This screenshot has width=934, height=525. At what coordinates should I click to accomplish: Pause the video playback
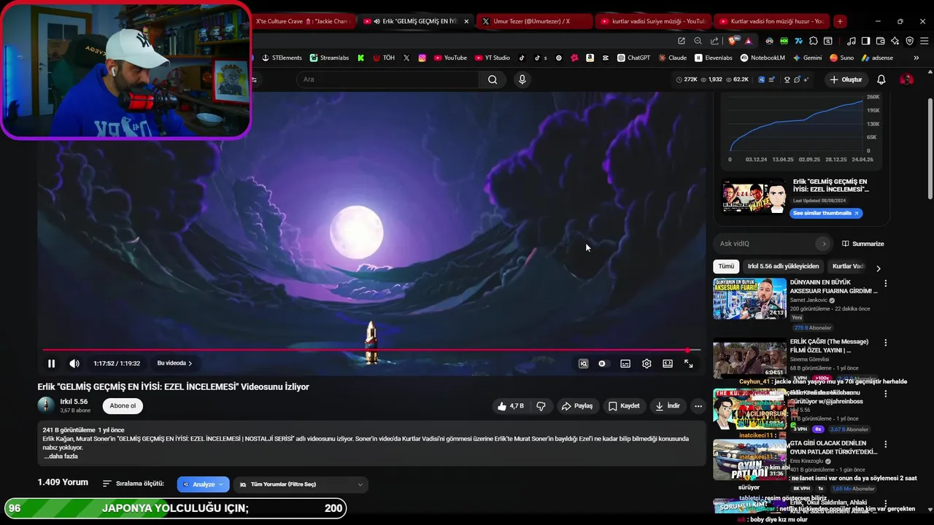click(x=51, y=363)
